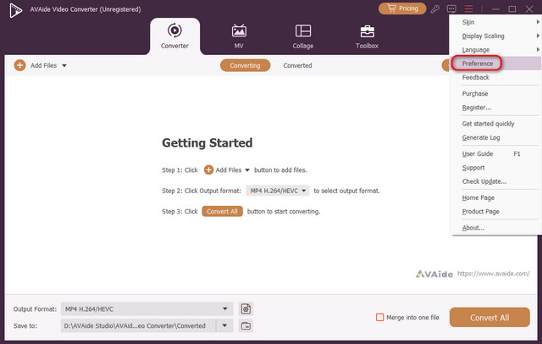Click the plus icon next to Add Files

click(x=19, y=65)
